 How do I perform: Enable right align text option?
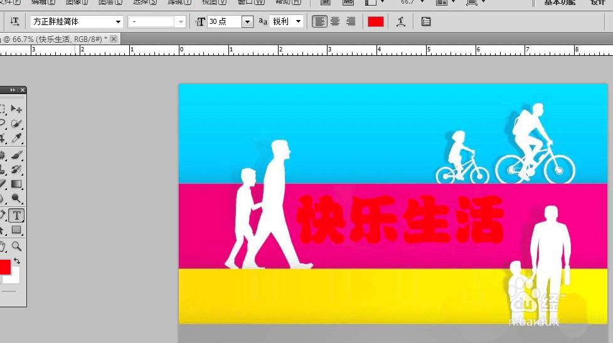[351, 21]
